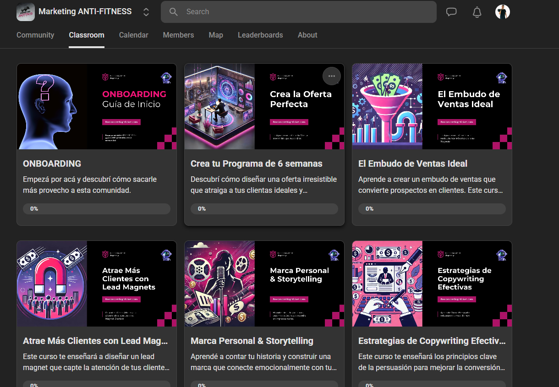Open the Calendar tab

coord(133,35)
